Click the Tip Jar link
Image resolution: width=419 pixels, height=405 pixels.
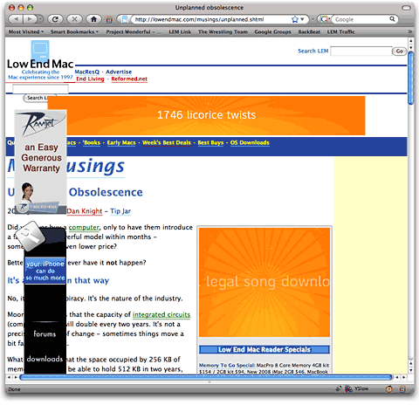point(120,211)
